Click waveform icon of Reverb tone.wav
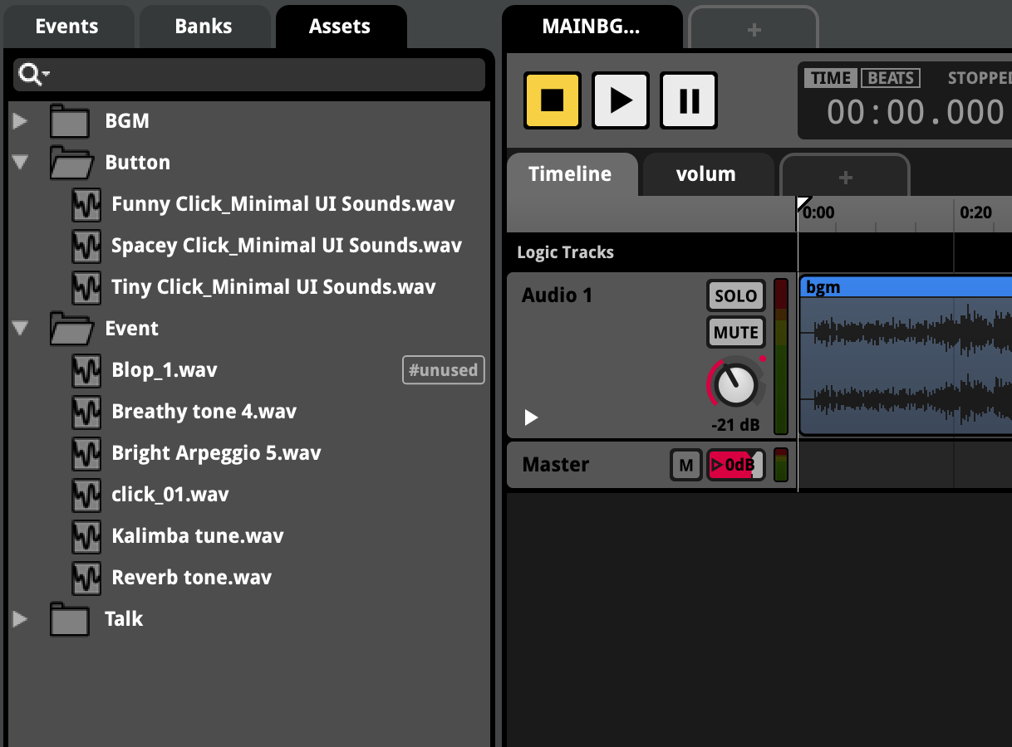 click(x=87, y=578)
